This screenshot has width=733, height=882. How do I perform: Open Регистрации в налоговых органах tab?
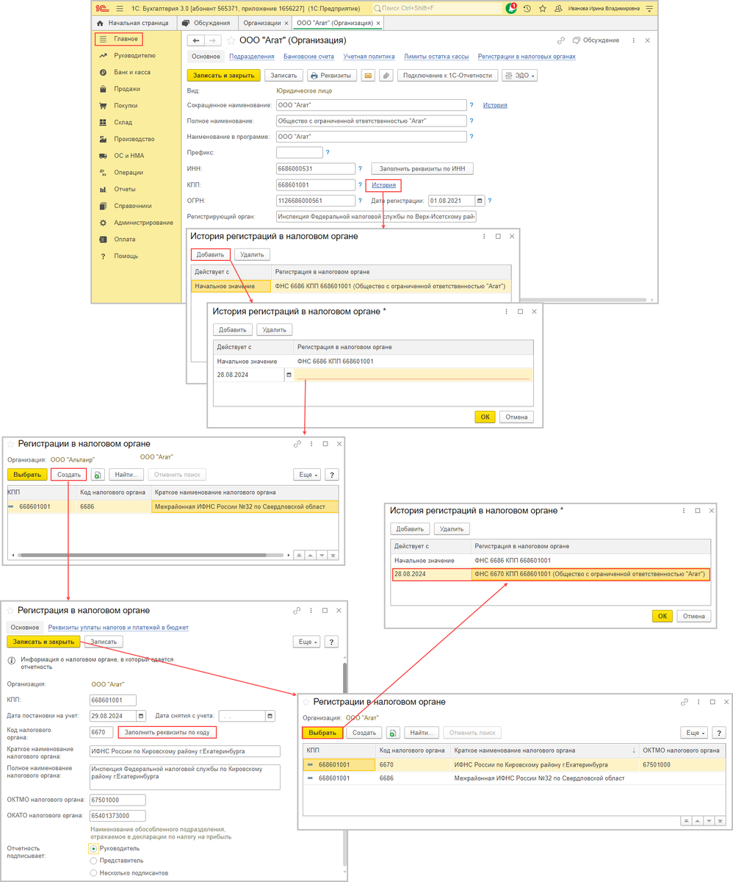click(527, 56)
